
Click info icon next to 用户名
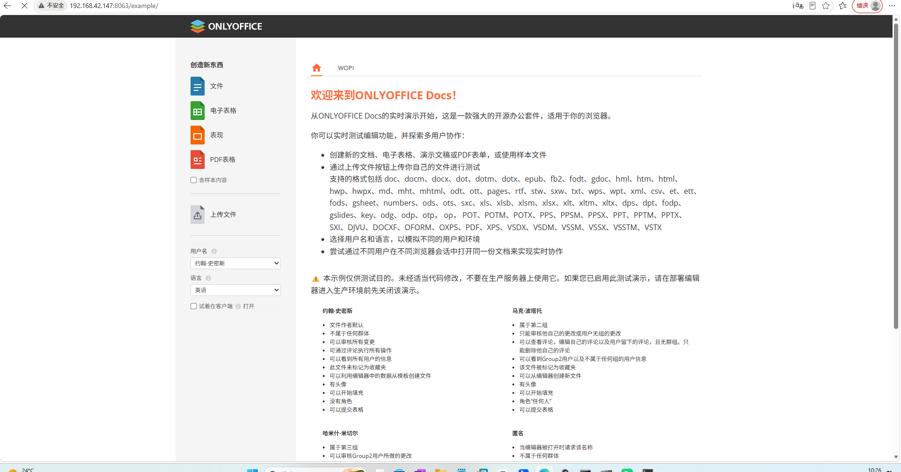[214, 251]
